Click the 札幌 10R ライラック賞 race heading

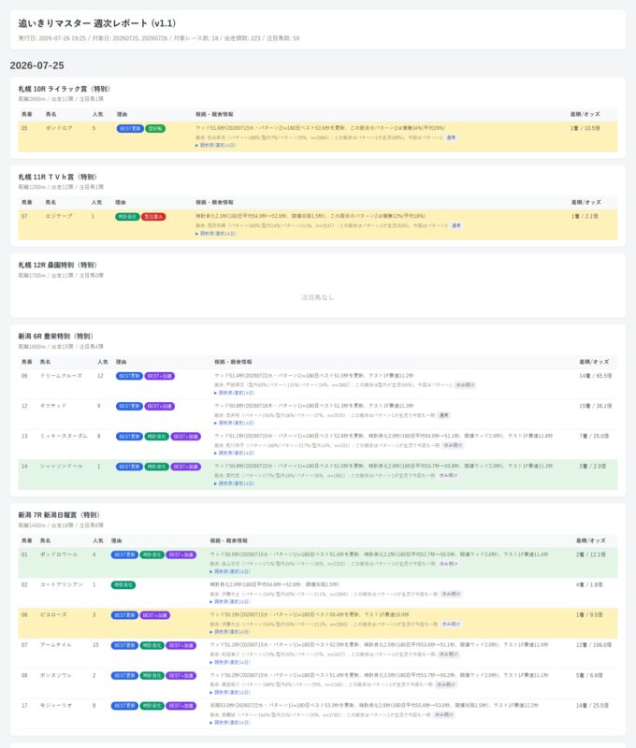[64, 89]
